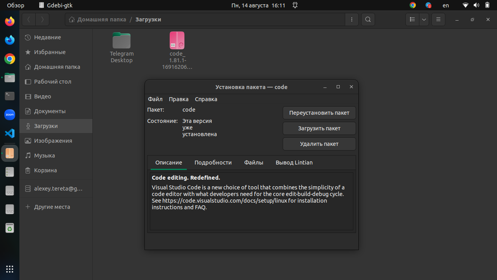Click inside the package description text area
497x280 pixels.
pos(252,201)
